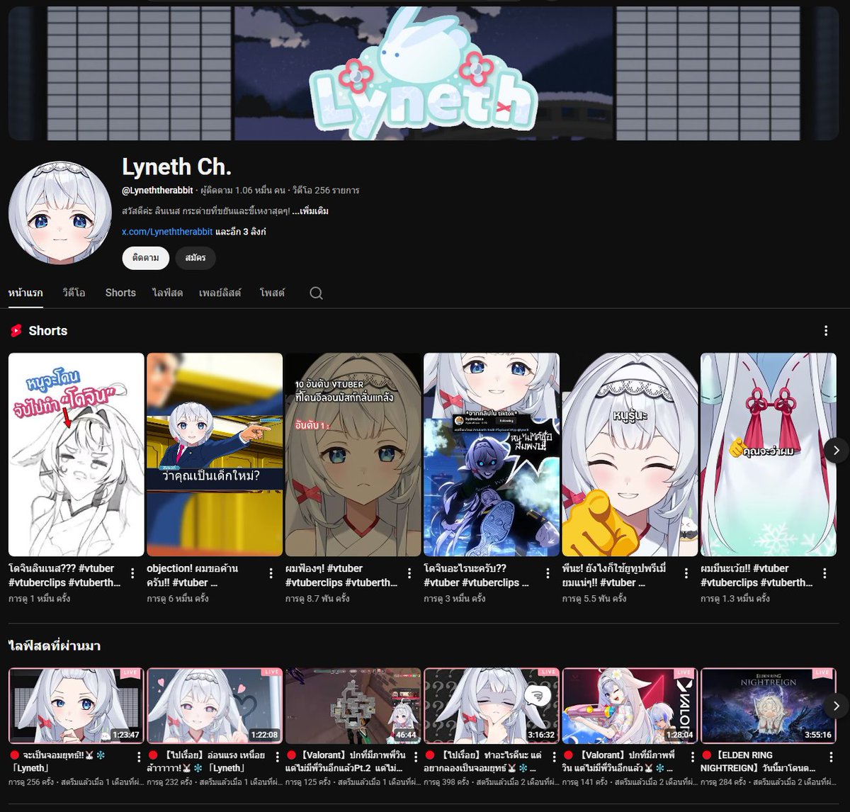850x812 pixels.
Task: Click the สมัคร join button
Action: 195,258
